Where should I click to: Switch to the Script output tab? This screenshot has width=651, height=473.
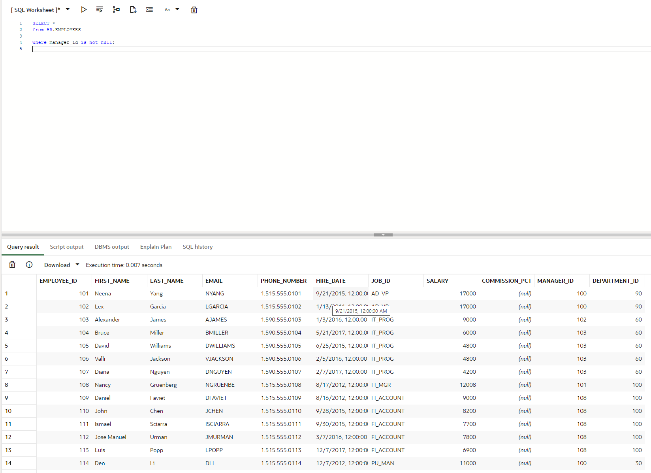pyautogui.click(x=67, y=247)
